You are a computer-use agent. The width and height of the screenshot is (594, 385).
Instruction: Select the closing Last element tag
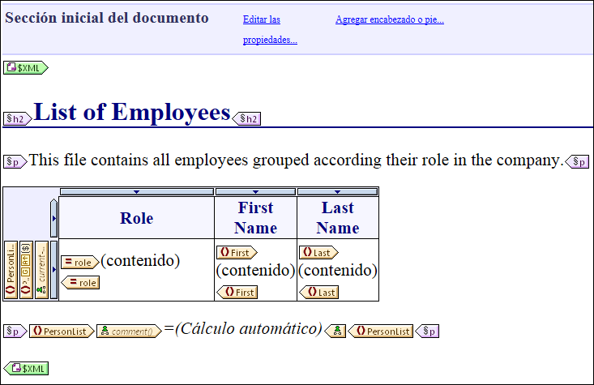[319, 292]
